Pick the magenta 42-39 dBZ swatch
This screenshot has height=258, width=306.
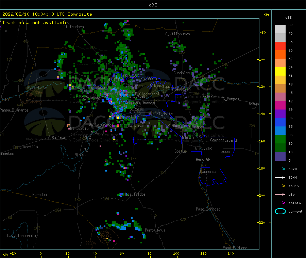pos(280,105)
